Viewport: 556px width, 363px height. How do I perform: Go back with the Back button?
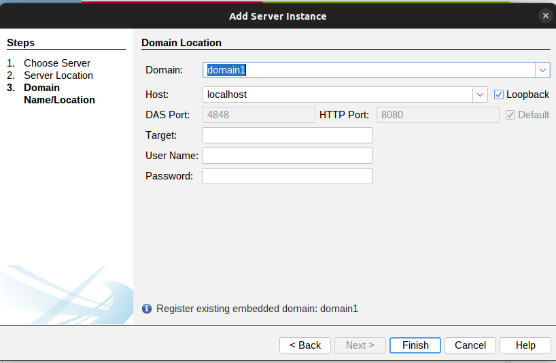[x=305, y=345]
